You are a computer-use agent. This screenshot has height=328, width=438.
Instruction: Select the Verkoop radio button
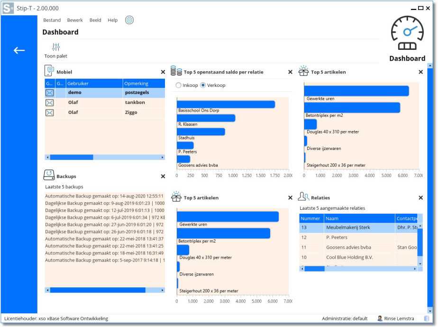203,85
